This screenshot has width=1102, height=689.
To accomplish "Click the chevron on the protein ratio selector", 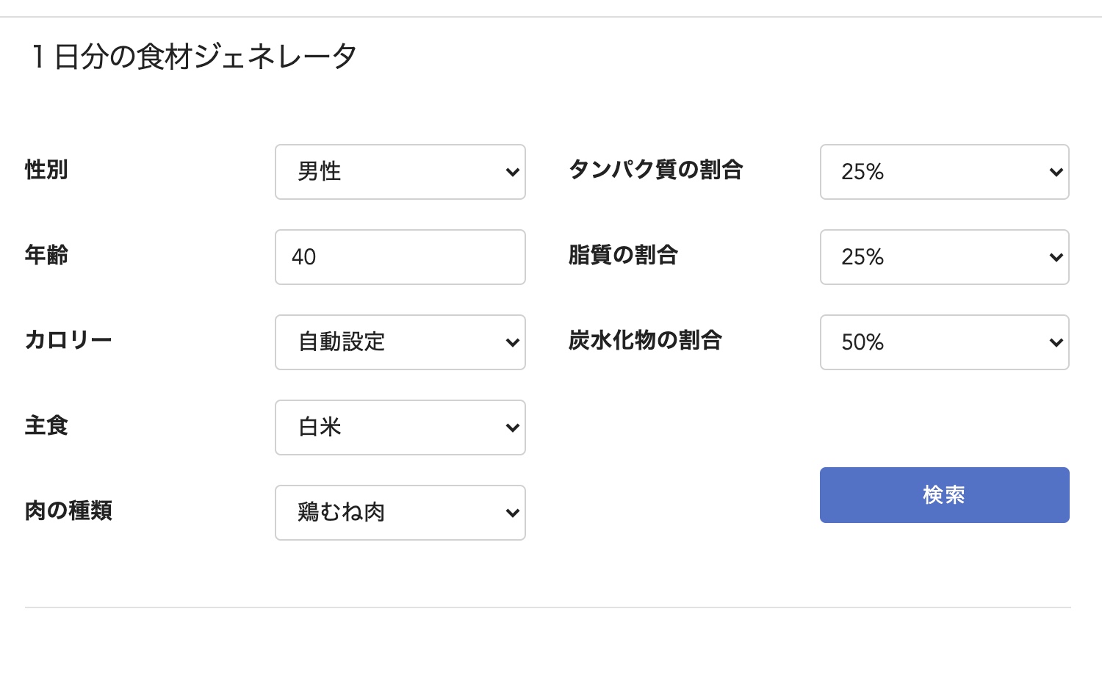I will [x=1056, y=172].
